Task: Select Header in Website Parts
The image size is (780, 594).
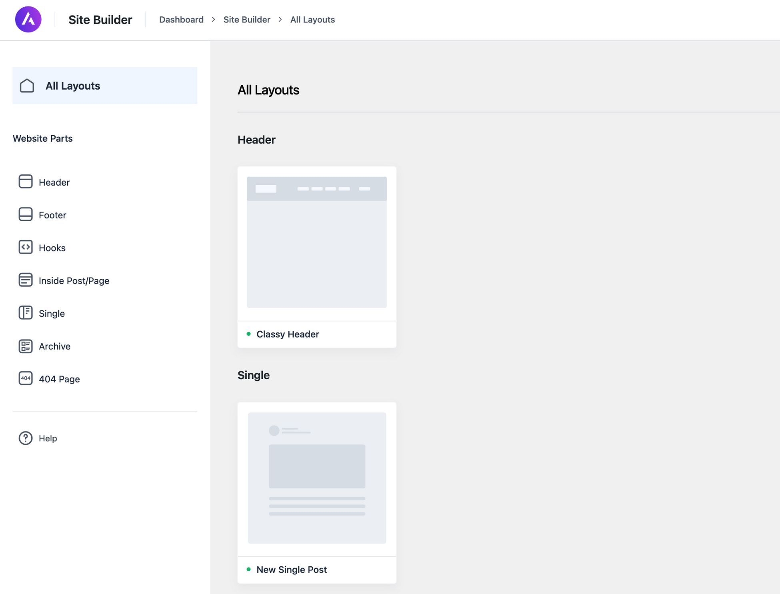Action: pos(54,182)
